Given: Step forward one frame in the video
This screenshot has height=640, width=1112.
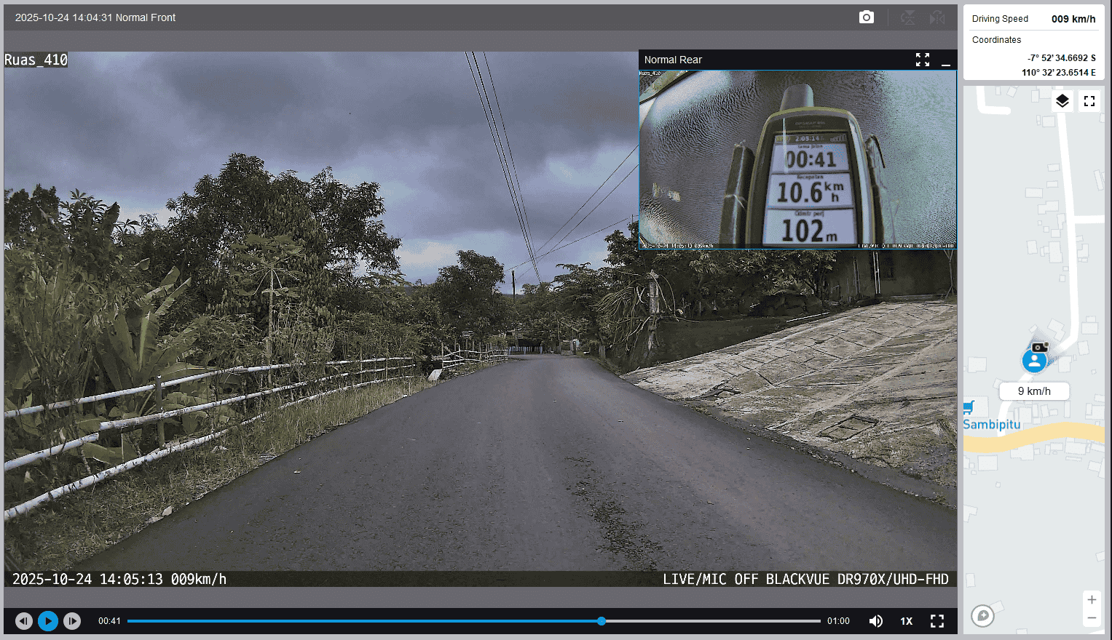Looking at the screenshot, I should point(72,621).
